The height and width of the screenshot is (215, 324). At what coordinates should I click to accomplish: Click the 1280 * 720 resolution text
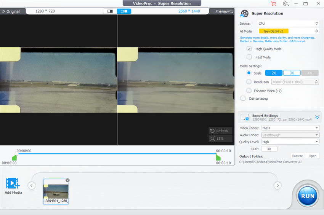pyautogui.click(x=45, y=11)
